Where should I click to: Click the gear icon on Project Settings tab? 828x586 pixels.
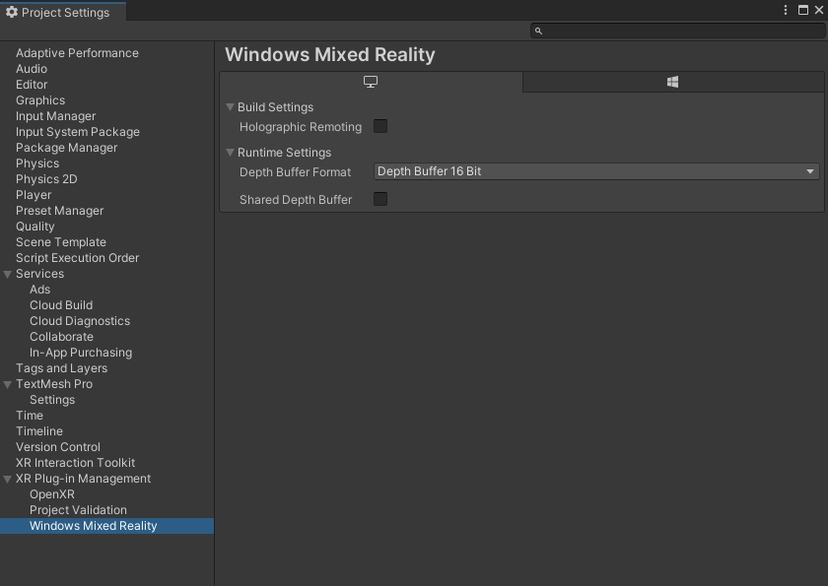click(12, 12)
